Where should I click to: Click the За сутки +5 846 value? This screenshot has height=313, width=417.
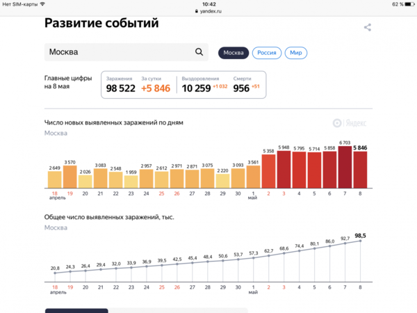[x=155, y=88]
